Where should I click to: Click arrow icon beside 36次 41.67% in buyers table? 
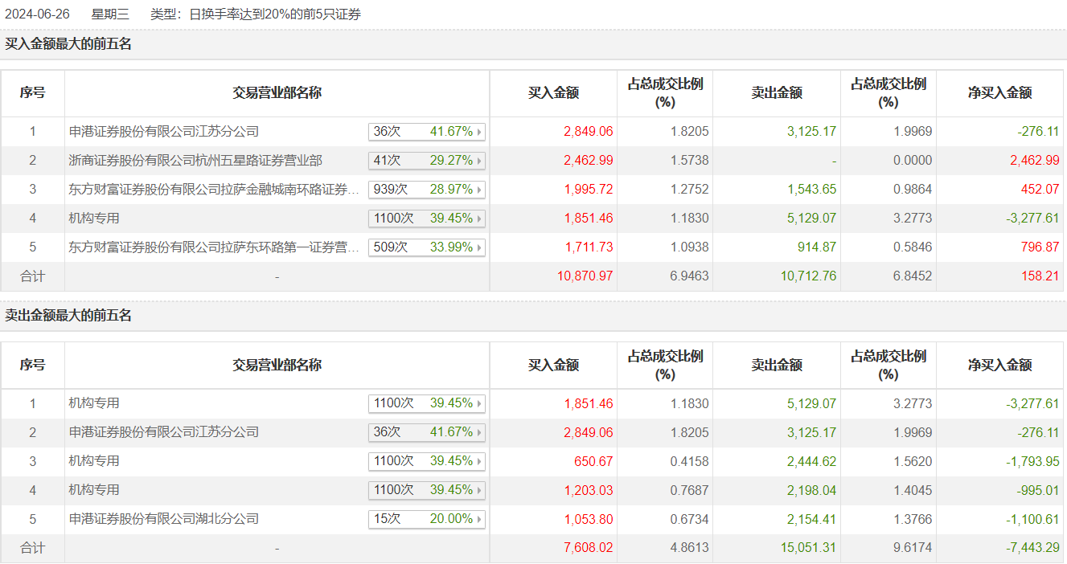point(480,132)
